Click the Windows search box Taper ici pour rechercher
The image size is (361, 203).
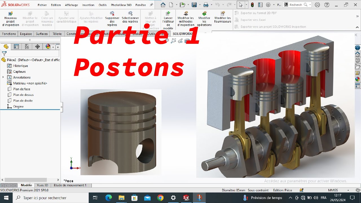[x=51, y=198]
